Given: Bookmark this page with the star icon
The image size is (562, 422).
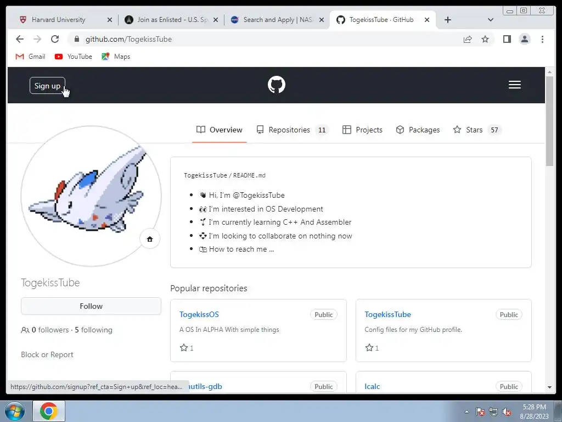Looking at the screenshot, I should [x=485, y=39].
